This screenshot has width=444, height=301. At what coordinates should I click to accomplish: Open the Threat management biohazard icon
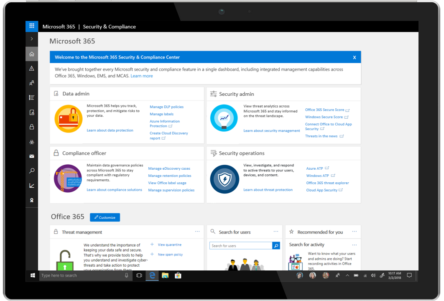point(32,142)
